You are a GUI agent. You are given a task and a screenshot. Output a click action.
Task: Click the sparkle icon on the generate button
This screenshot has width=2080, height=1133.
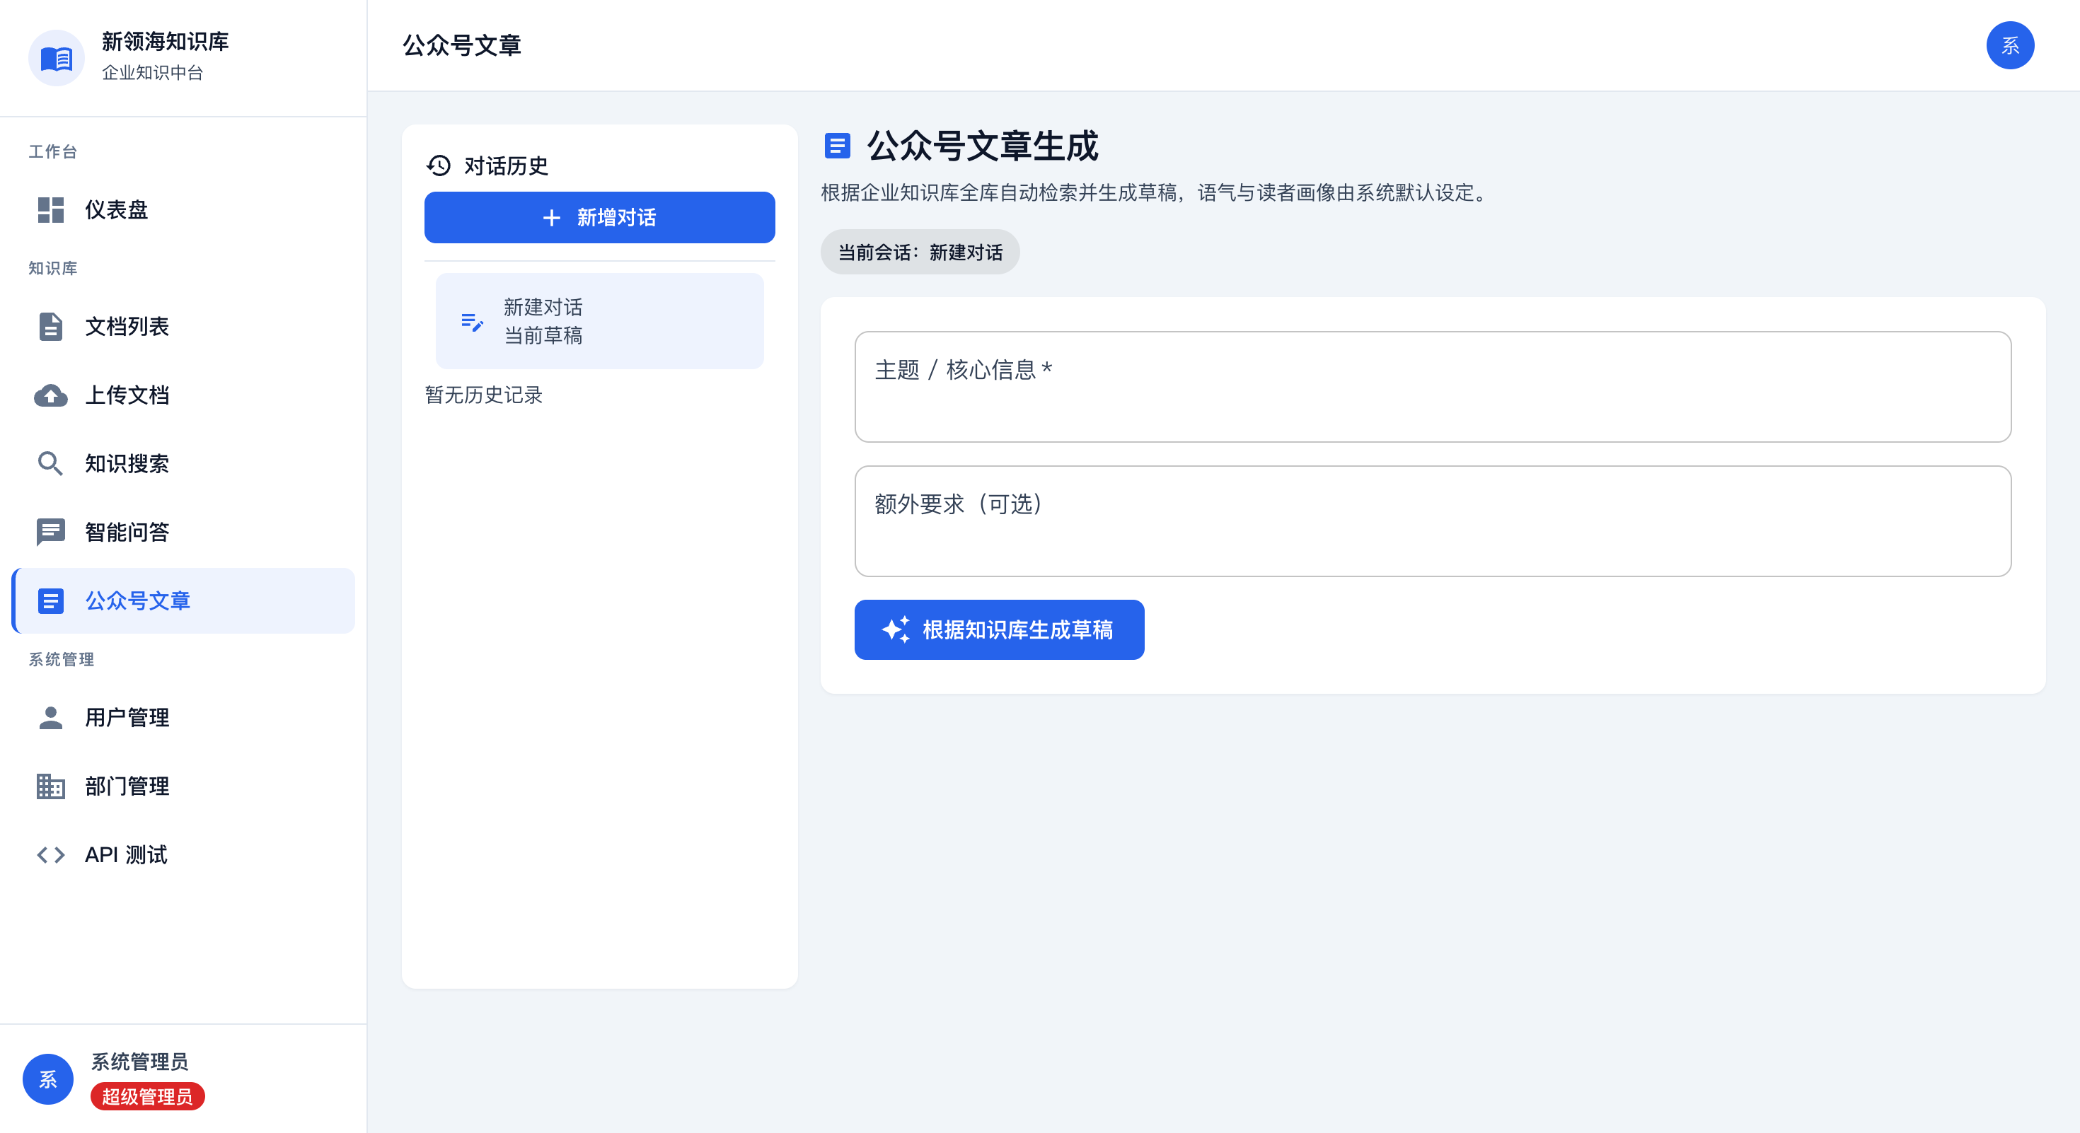pyautogui.click(x=896, y=630)
